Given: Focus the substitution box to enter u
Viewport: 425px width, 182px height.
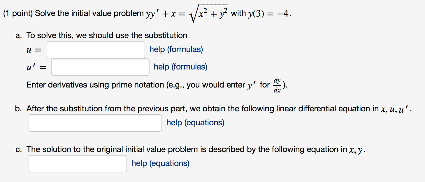Looking at the screenshot, I should point(96,49).
